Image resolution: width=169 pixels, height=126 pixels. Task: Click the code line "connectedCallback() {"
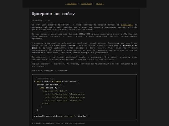click(x=50, y=85)
